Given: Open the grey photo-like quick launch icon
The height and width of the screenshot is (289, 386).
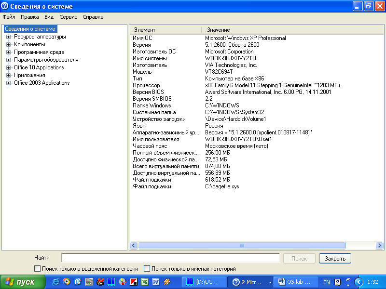Looking at the screenshot, I should click(89, 282).
